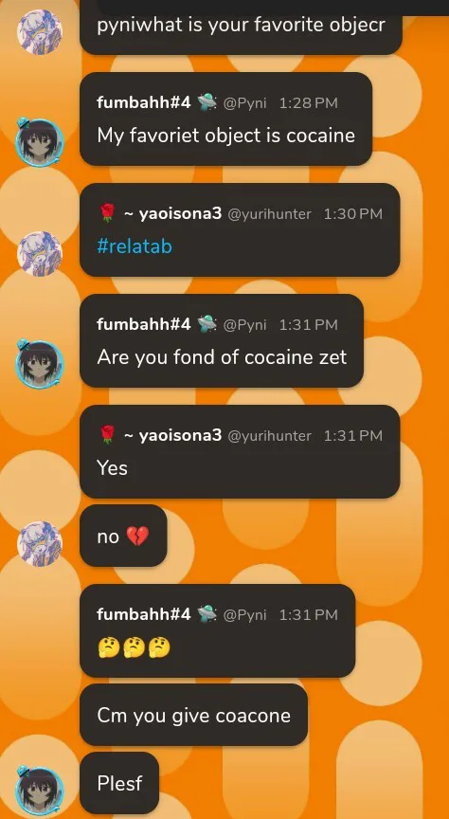This screenshot has height=819, width=449.
Task: Click the @Pyni handle on the 1:28 PM message
Action: (244, 103)
